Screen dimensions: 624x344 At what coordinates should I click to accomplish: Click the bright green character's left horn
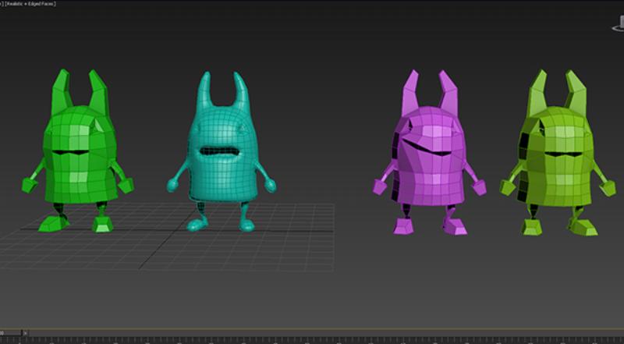tap(61, 90)
